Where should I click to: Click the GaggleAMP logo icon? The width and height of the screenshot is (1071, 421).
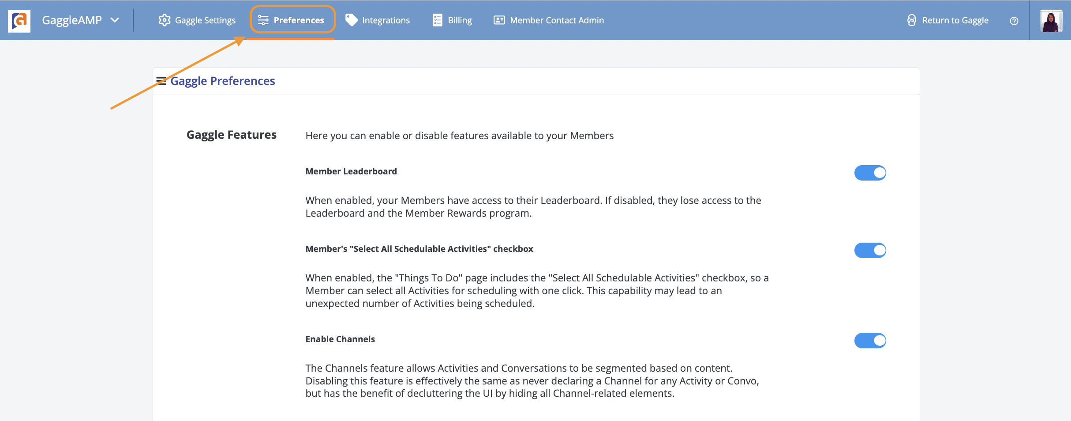[x=19, y=20]
